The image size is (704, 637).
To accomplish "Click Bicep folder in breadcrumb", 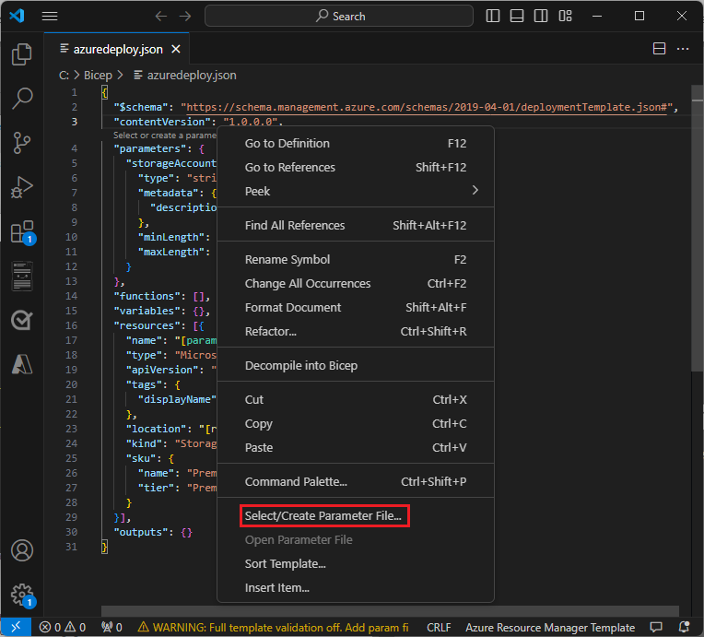I will pyautogui.click(x=98, y=75).
